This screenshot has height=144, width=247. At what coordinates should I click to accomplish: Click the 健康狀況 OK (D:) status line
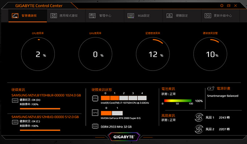point(30,100)
